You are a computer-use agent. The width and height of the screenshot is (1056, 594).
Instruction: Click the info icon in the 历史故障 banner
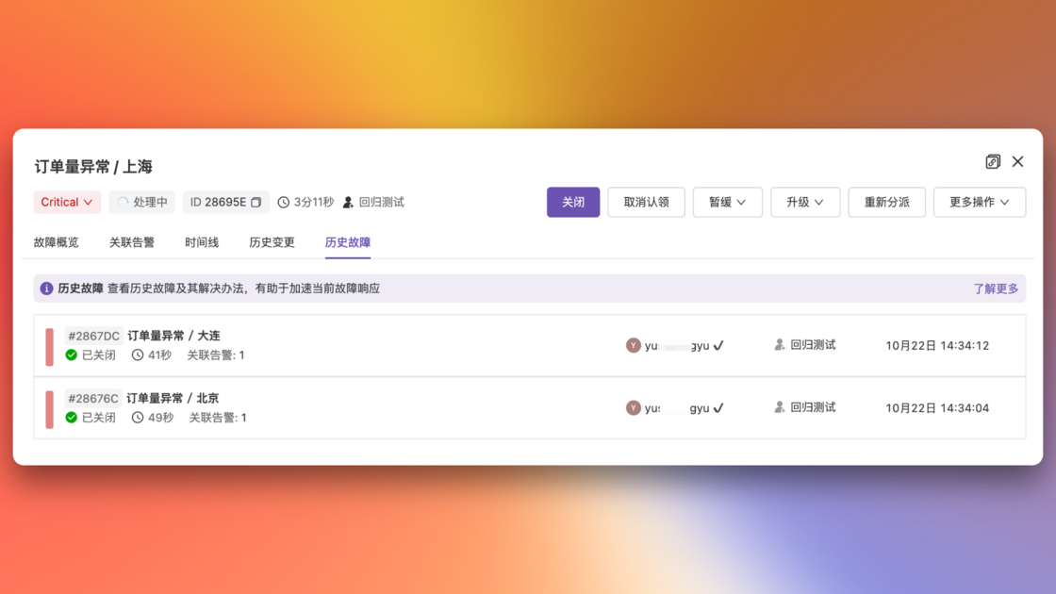point(46,289)
